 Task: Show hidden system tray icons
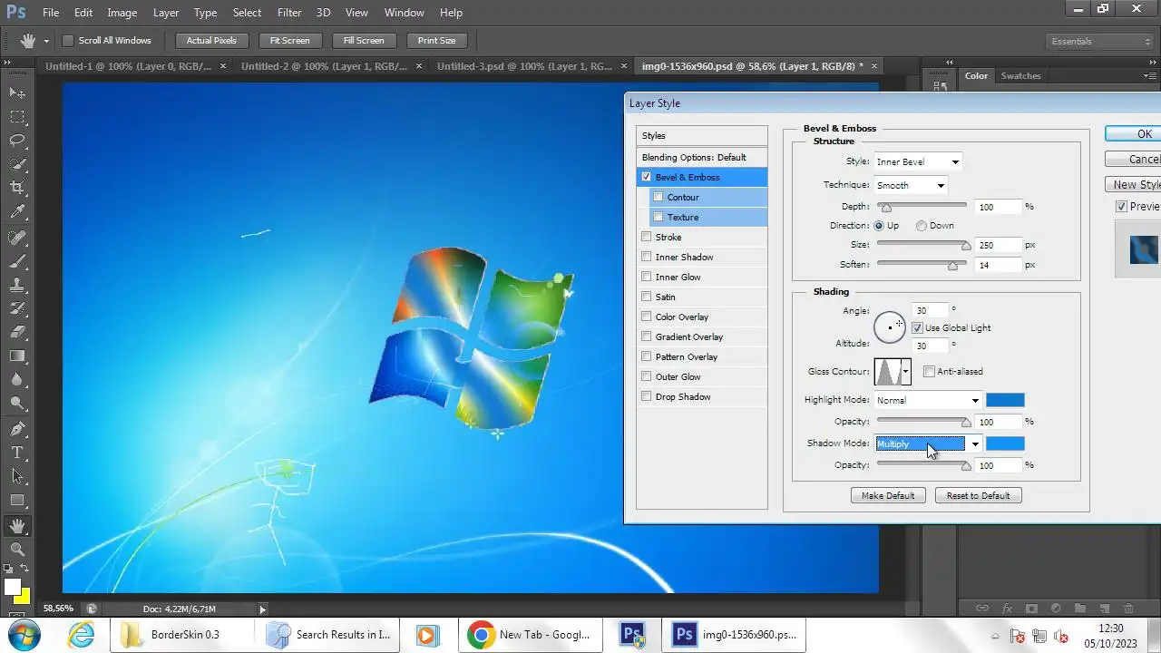[x=996, y=636]
